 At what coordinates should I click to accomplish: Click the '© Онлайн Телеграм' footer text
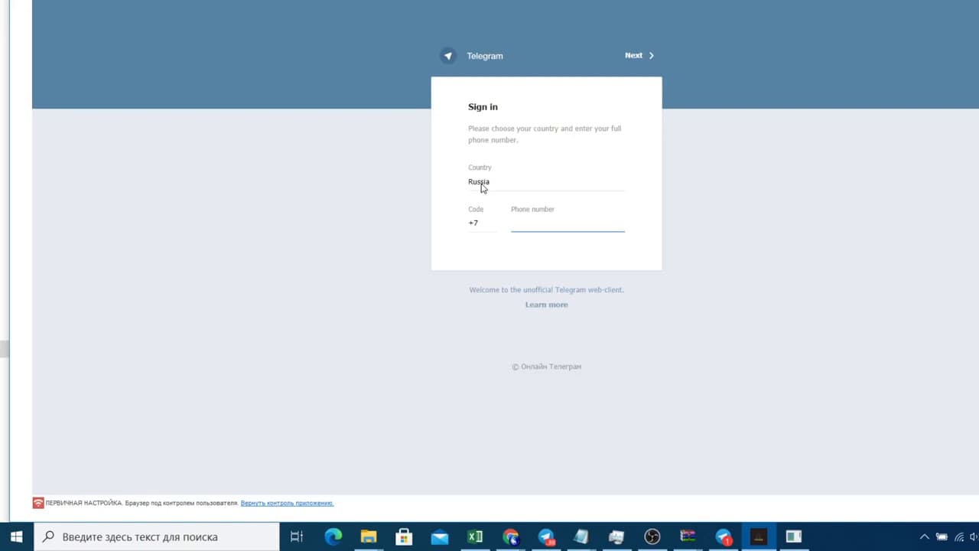pyautogui.click(x=546, y=367)
